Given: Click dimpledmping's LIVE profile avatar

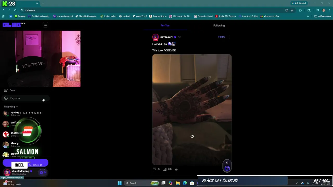Looking at the screenshot, I should click(x=7, y=172).
